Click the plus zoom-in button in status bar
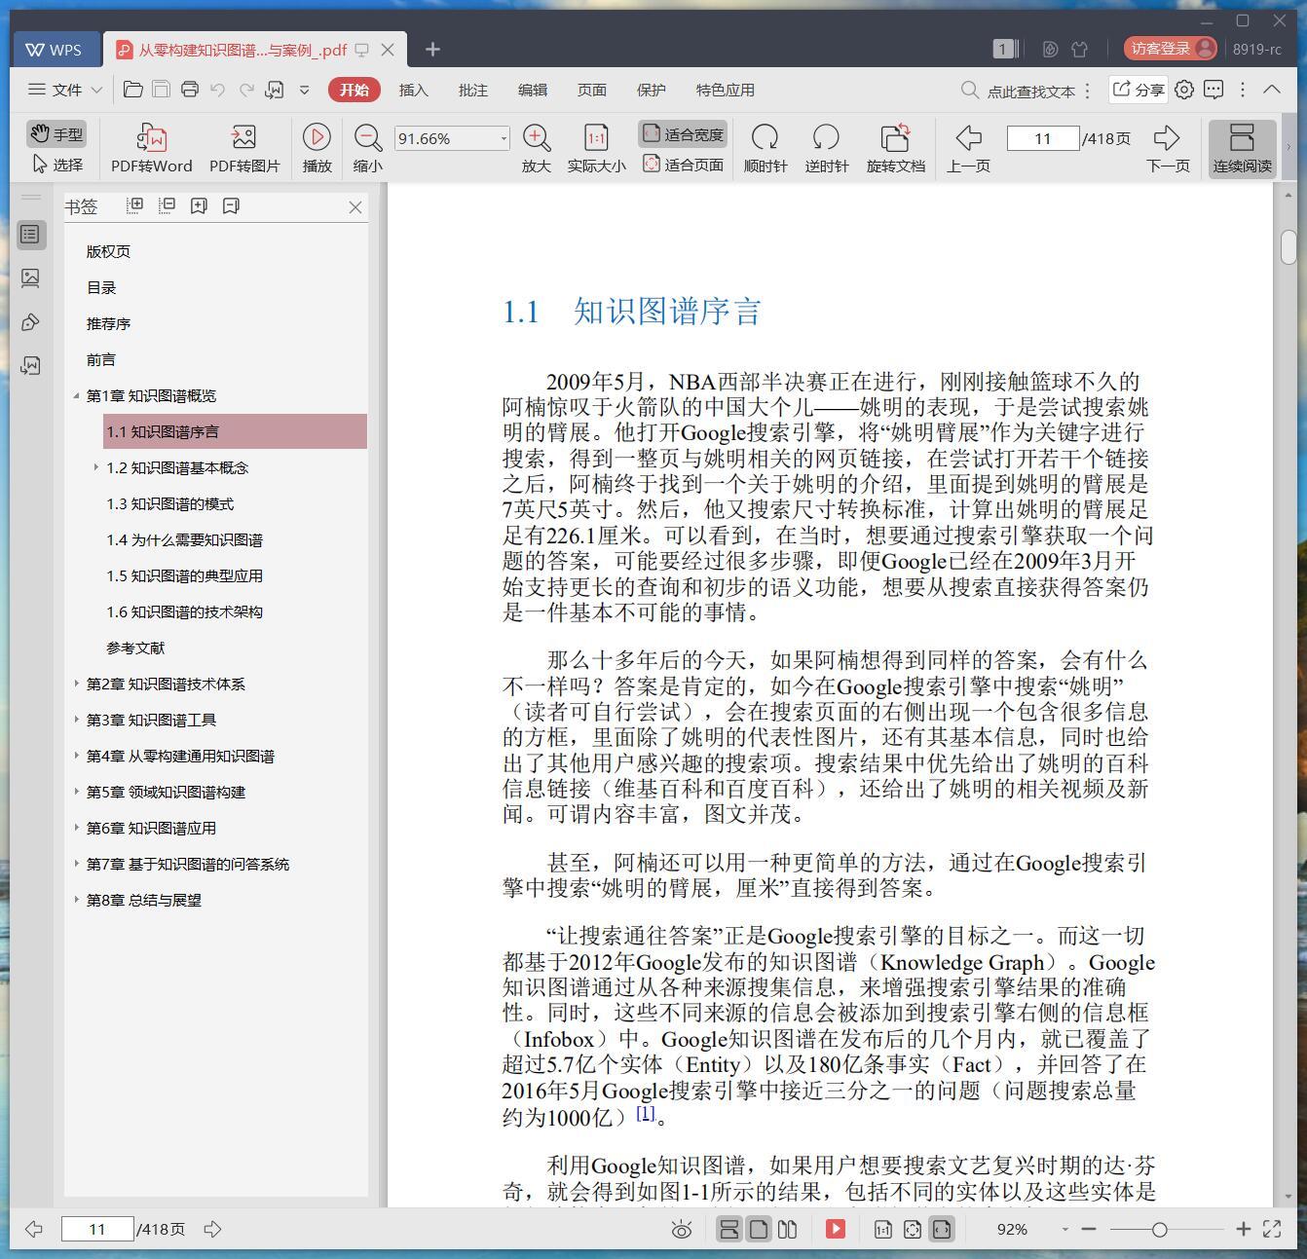 [x=1243, y=1229]
